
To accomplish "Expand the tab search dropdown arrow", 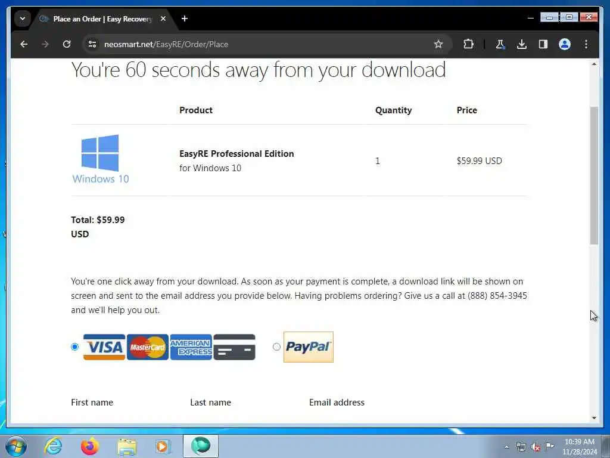I will tap(23, 18).
